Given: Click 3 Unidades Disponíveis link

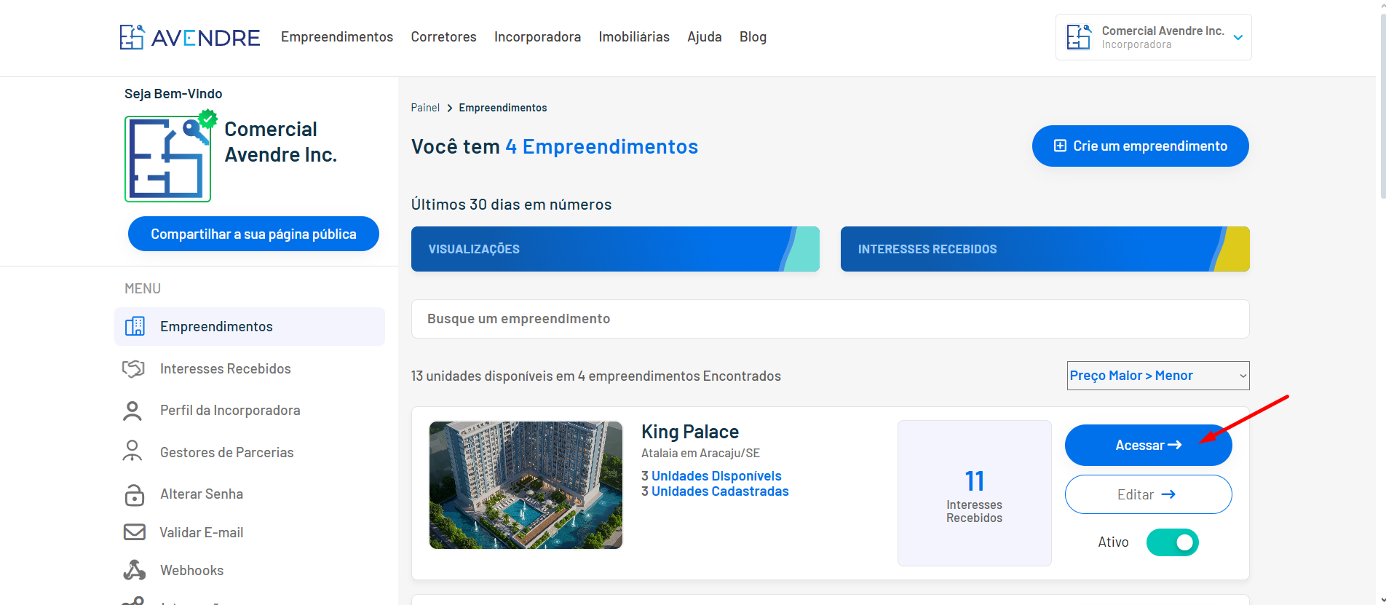Looking at the screenshot, I should pos(711,476).
